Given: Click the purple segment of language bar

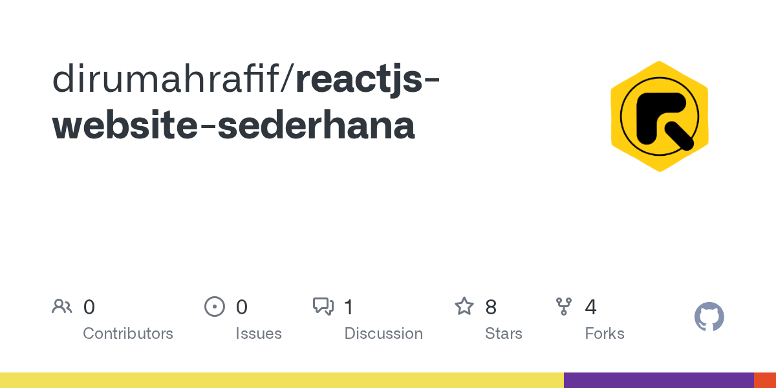Looking at the screenshot, I should point(659,380).
